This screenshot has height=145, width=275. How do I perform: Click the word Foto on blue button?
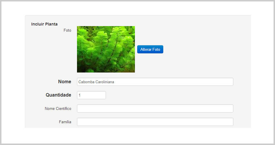[x=156, y=49]
